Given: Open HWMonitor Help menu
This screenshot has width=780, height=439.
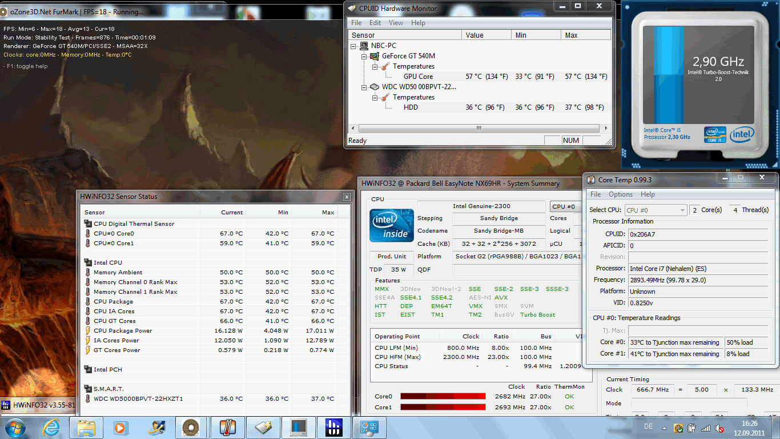Looking at the screenshot, I should (418, 23).
